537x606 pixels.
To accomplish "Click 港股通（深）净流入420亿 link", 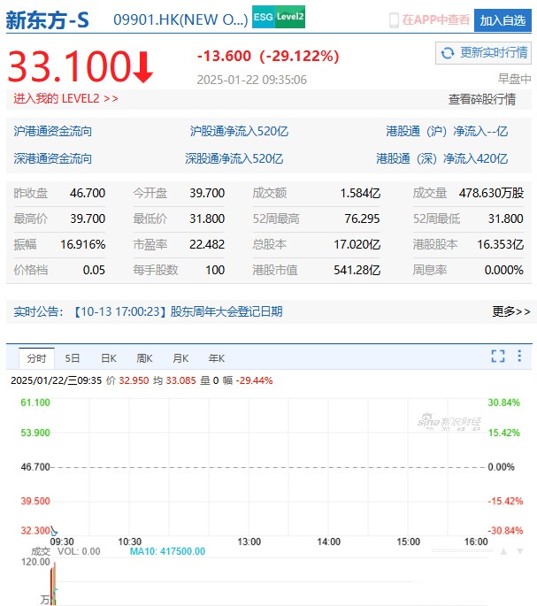I will 441,158.
